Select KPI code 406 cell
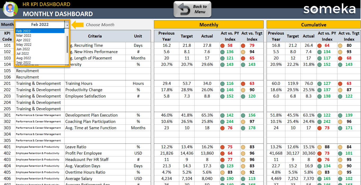361x185 pixels. [7, 179]
